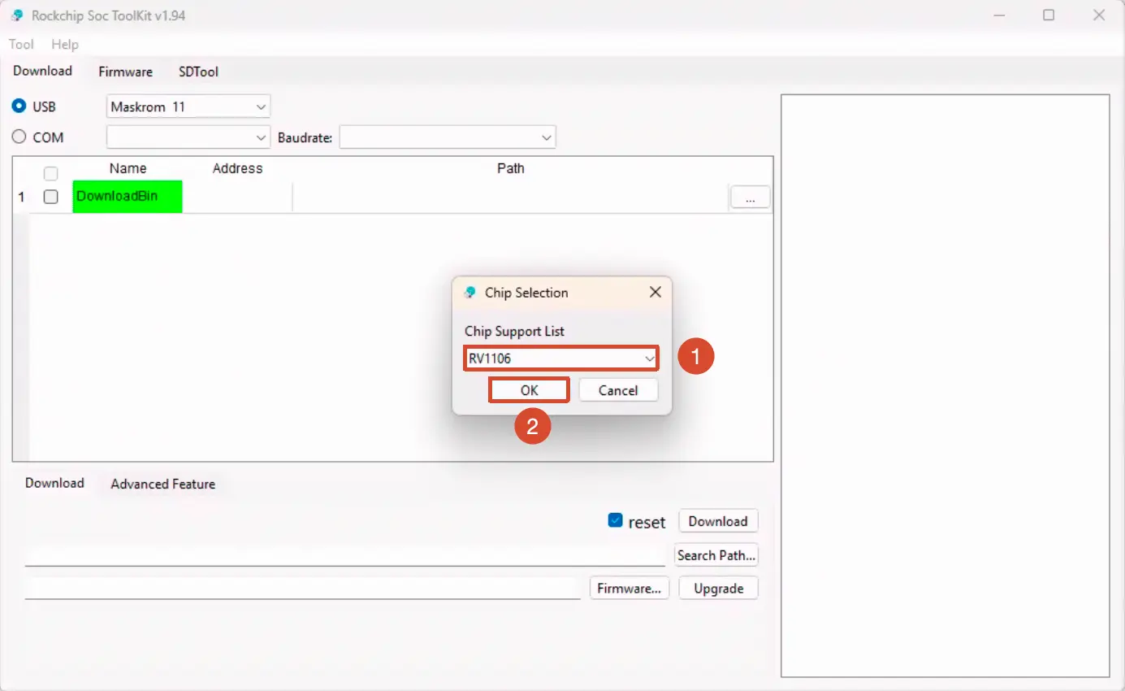Click the Rockchip app icon in title bar
The width and height of the screenshot is (1125, 691).
click(17, 15)
